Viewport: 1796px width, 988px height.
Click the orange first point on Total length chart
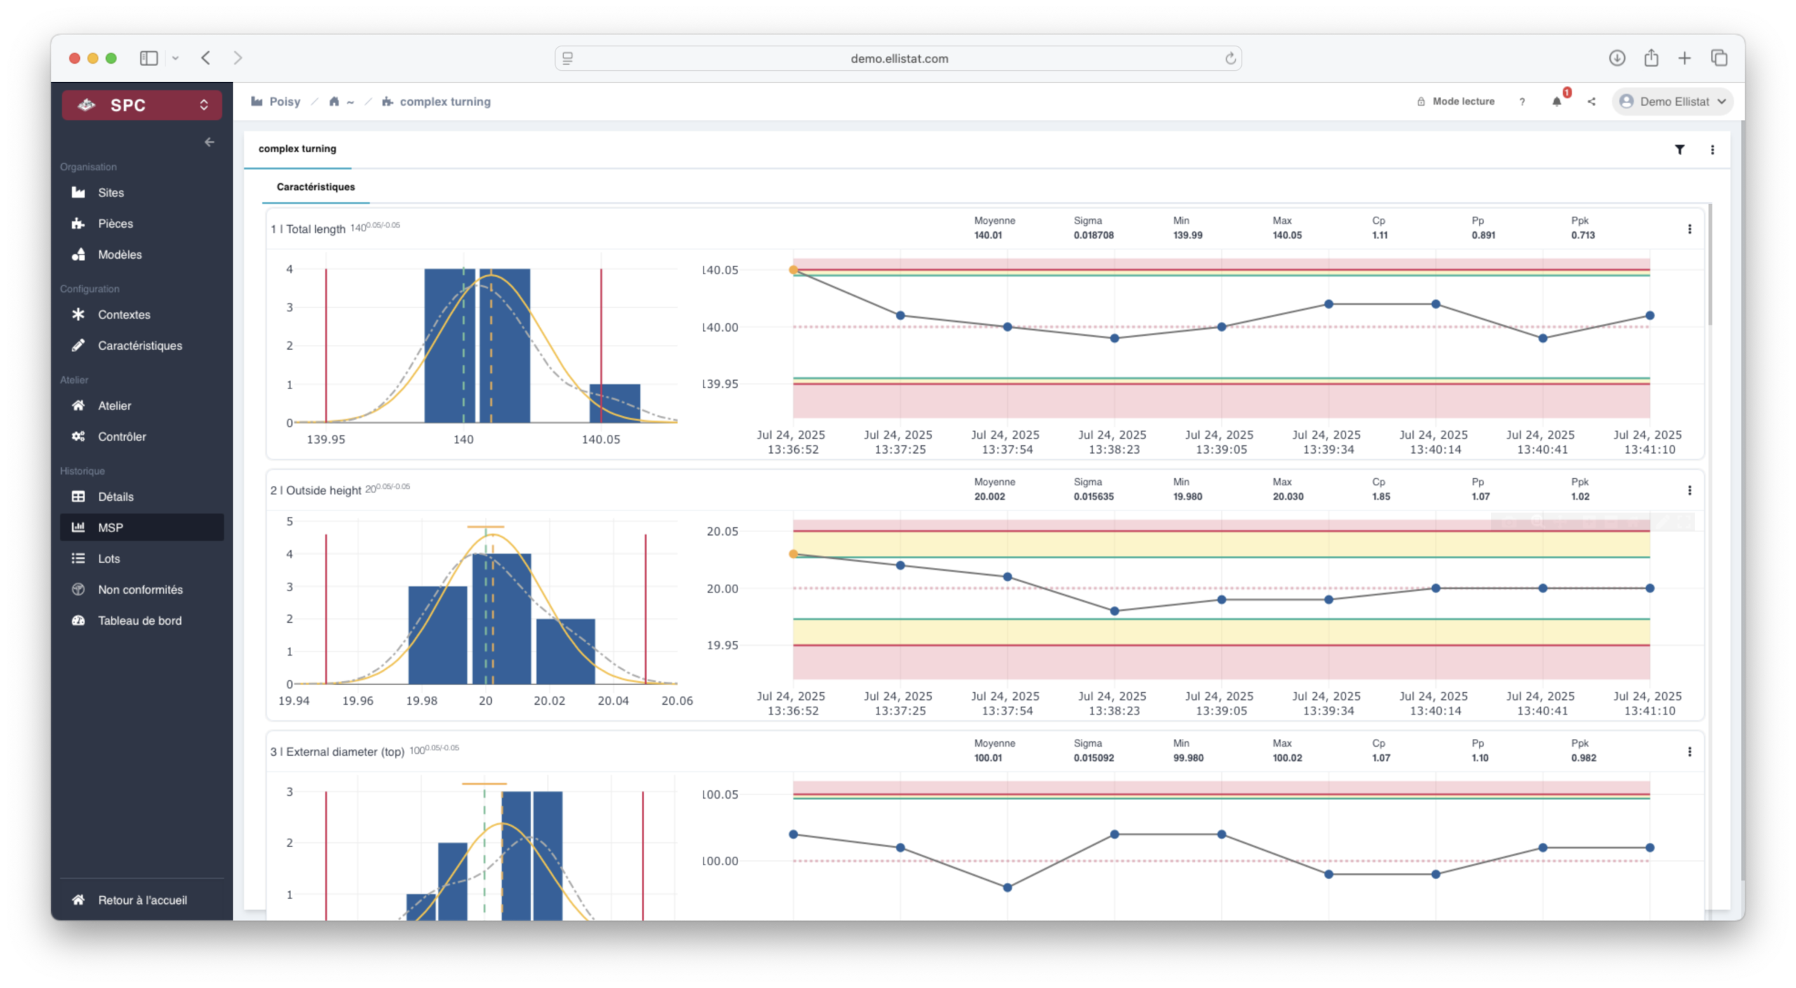pos(793,270)
